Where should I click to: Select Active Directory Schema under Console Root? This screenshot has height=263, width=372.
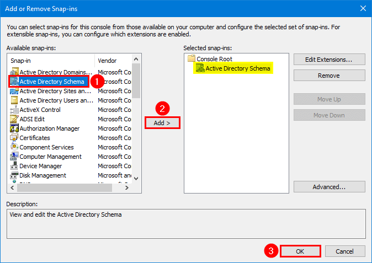click(238, 68)
